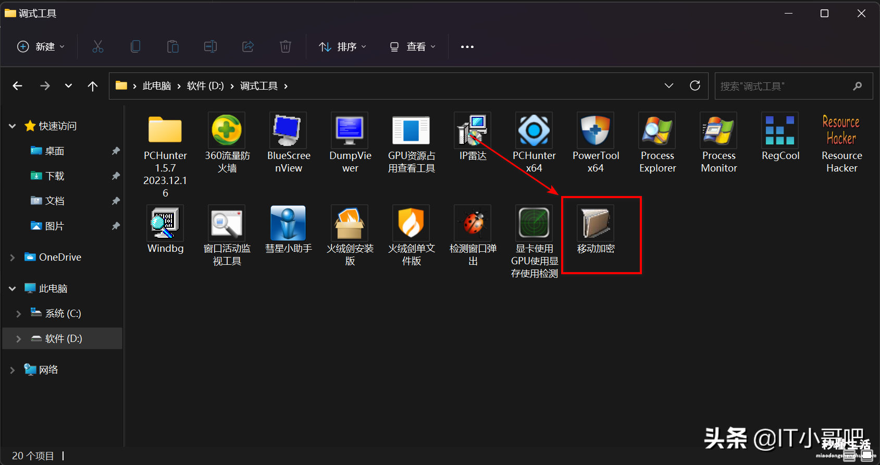Open the PCHunter 1.5.7 folder
Viewport: 880px width, 465px height.
tap(165, 130)
